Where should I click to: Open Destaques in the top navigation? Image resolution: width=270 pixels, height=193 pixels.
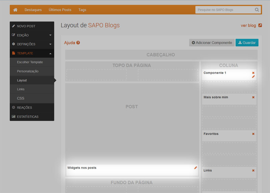pos(33,10)
